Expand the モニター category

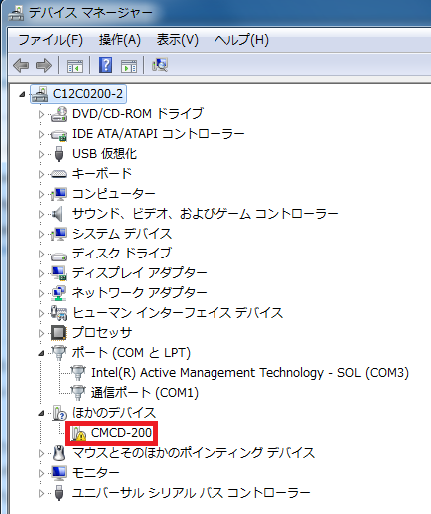click(x=41, y=473)
